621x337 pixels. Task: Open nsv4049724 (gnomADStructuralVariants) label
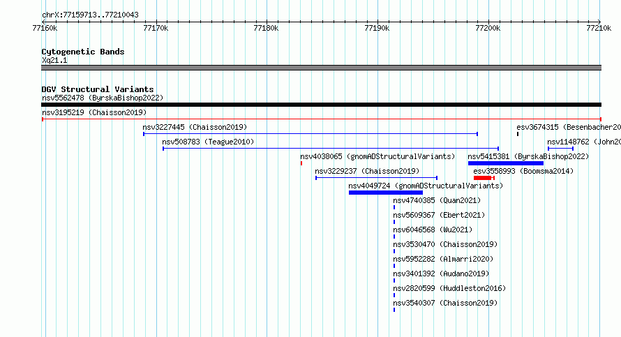click(426, 186)
